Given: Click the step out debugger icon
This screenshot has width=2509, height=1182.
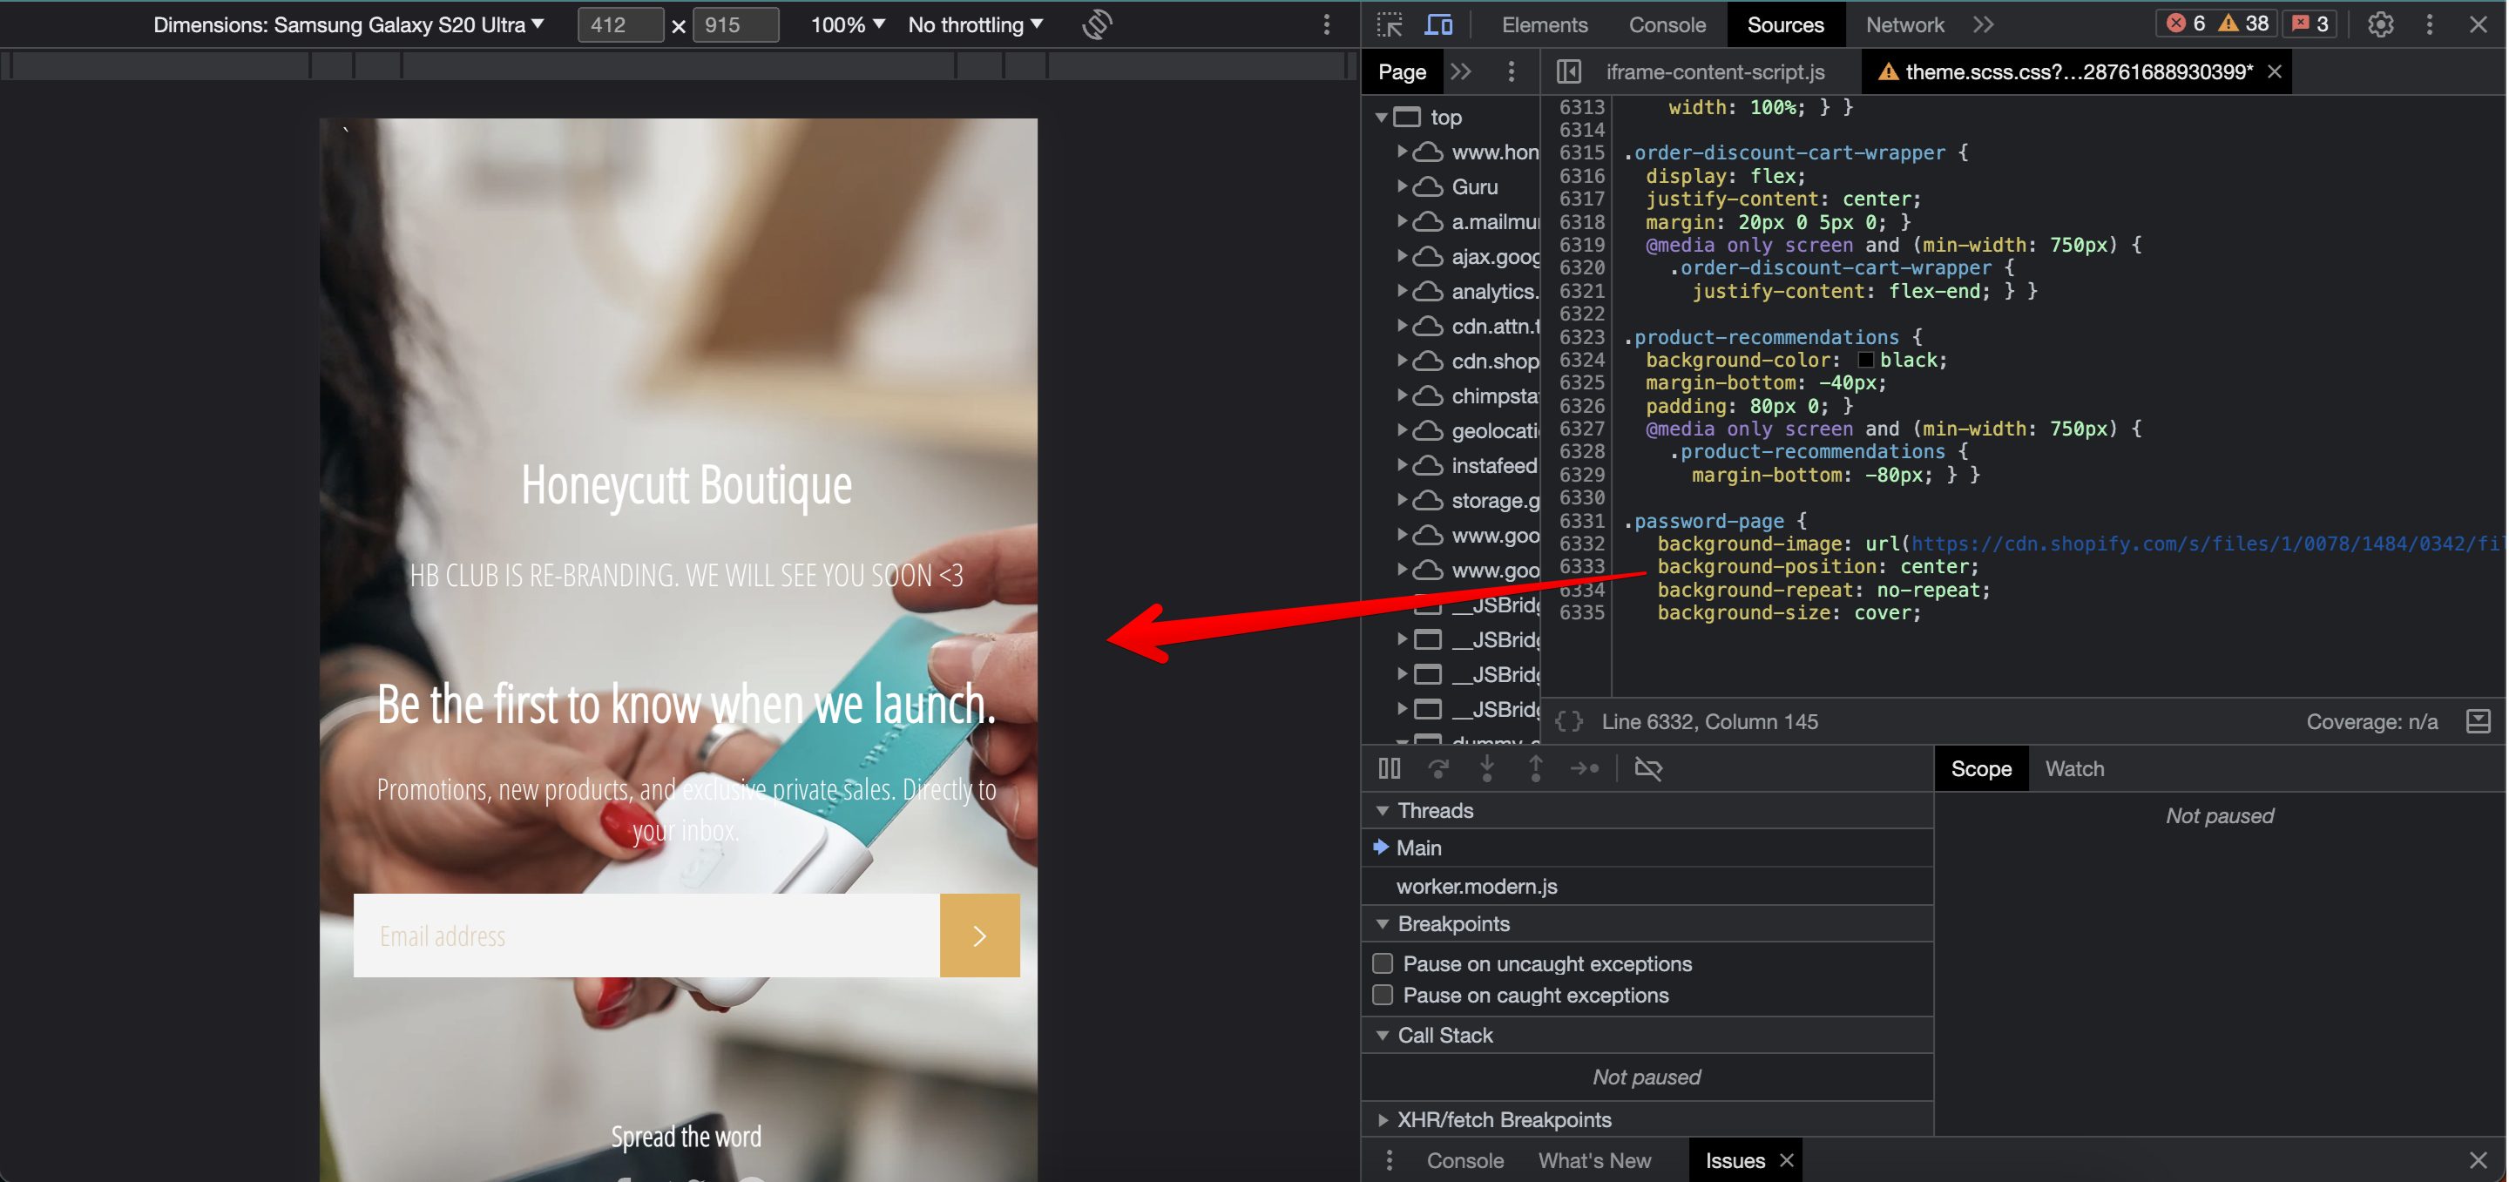Looking at the screenshot, I should click(1535, 768).
